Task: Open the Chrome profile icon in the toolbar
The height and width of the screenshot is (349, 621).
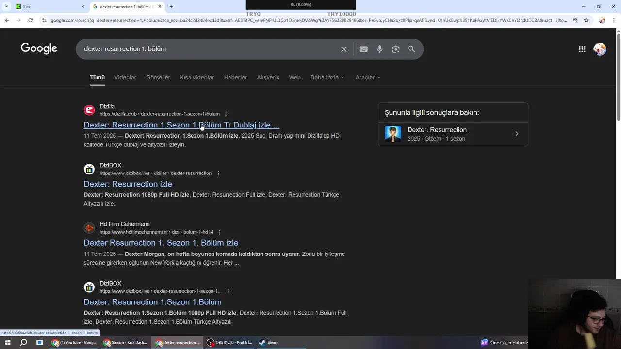Action: coord(602,20)
